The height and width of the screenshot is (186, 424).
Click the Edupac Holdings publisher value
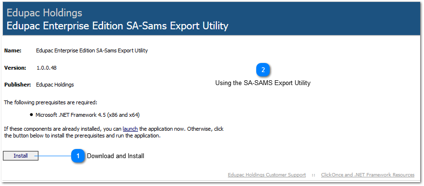coord(55,85)
